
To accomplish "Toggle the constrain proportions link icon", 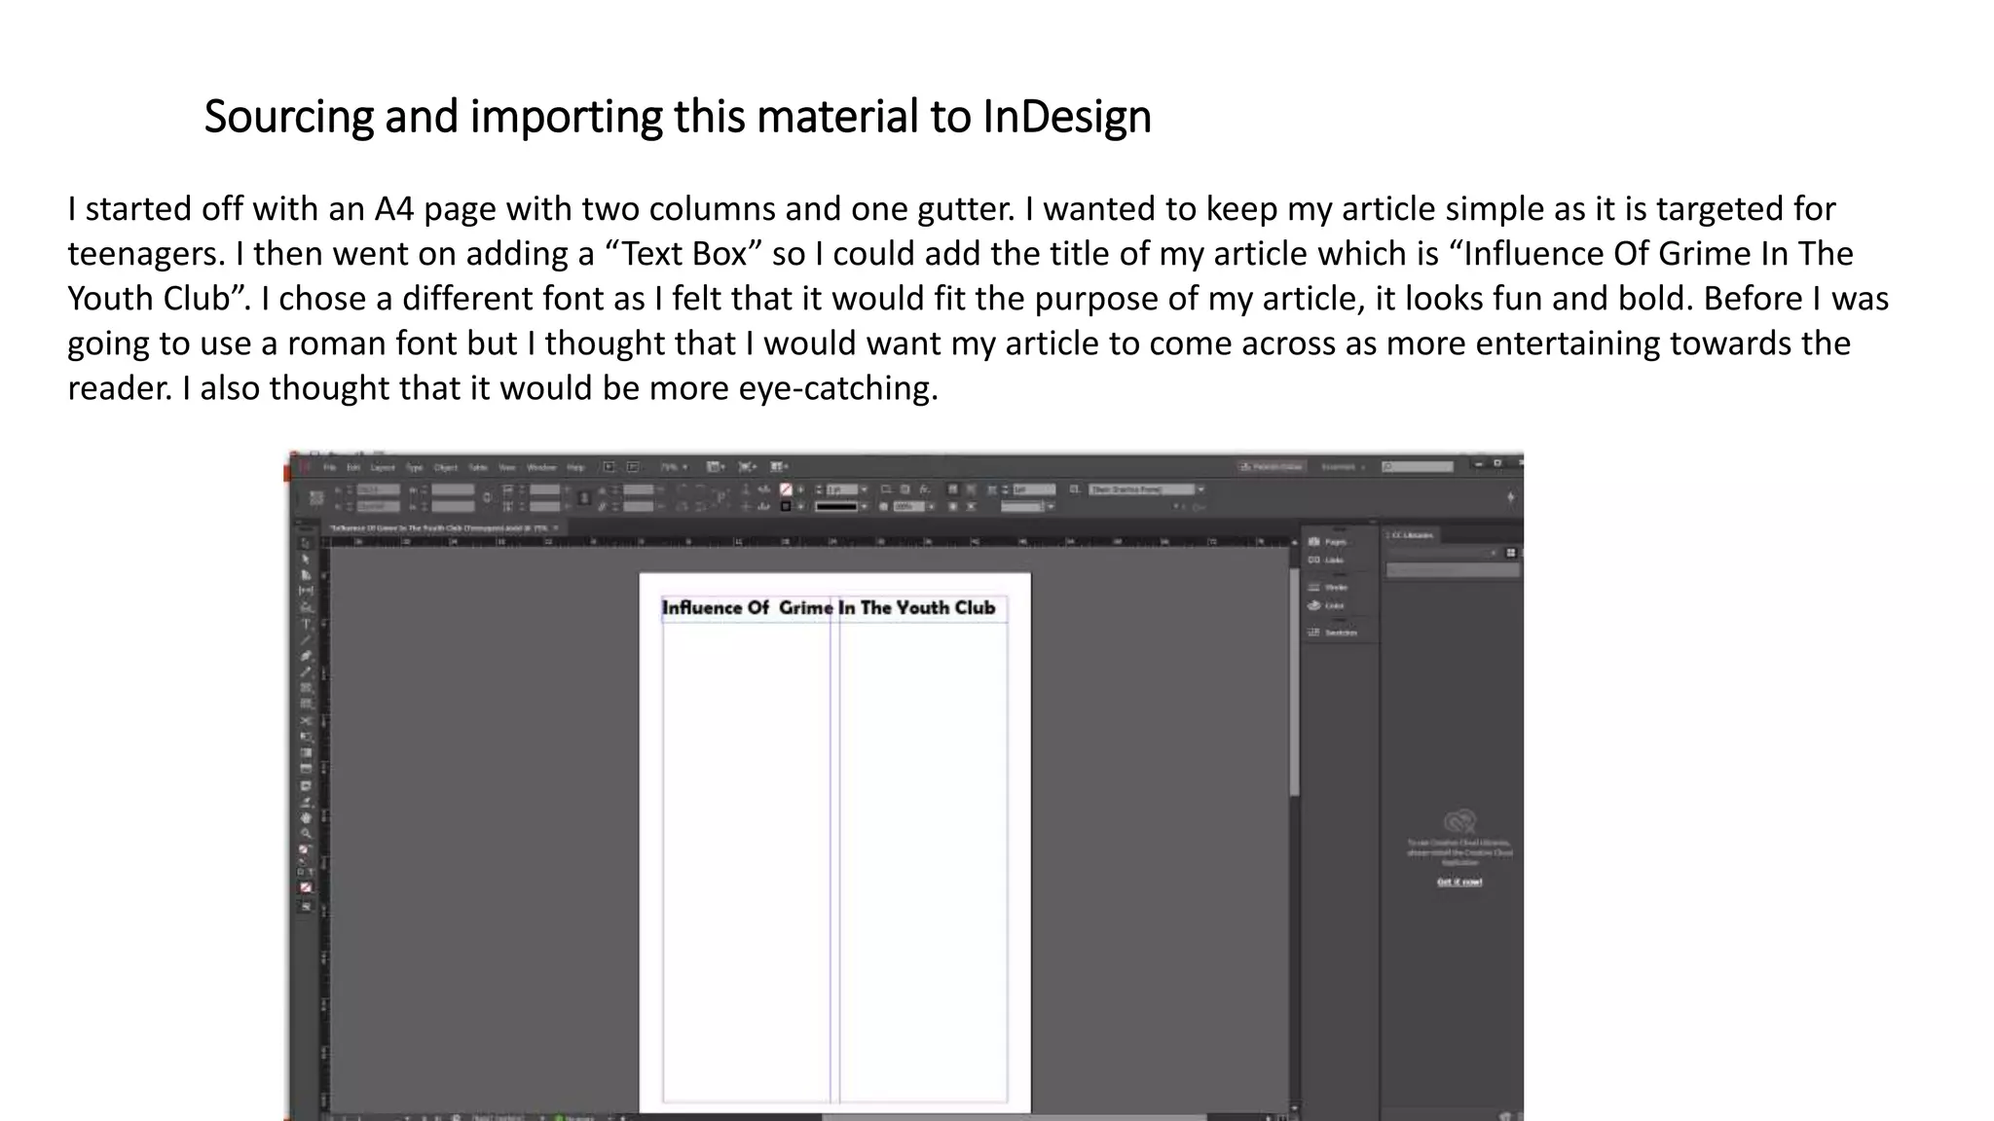I will pyautogui.click(x=488, y=498).
